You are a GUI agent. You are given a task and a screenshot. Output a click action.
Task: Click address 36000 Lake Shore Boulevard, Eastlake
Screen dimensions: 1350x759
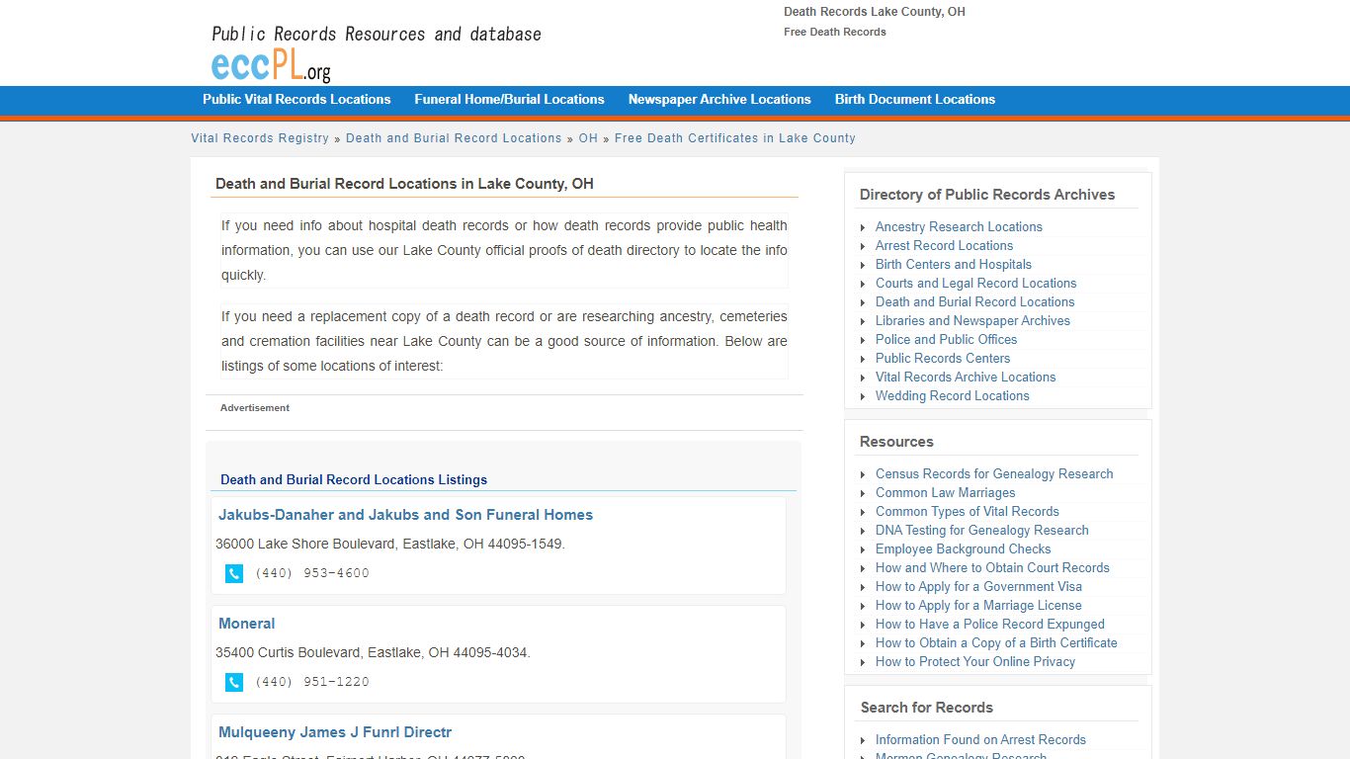(390, 544)
